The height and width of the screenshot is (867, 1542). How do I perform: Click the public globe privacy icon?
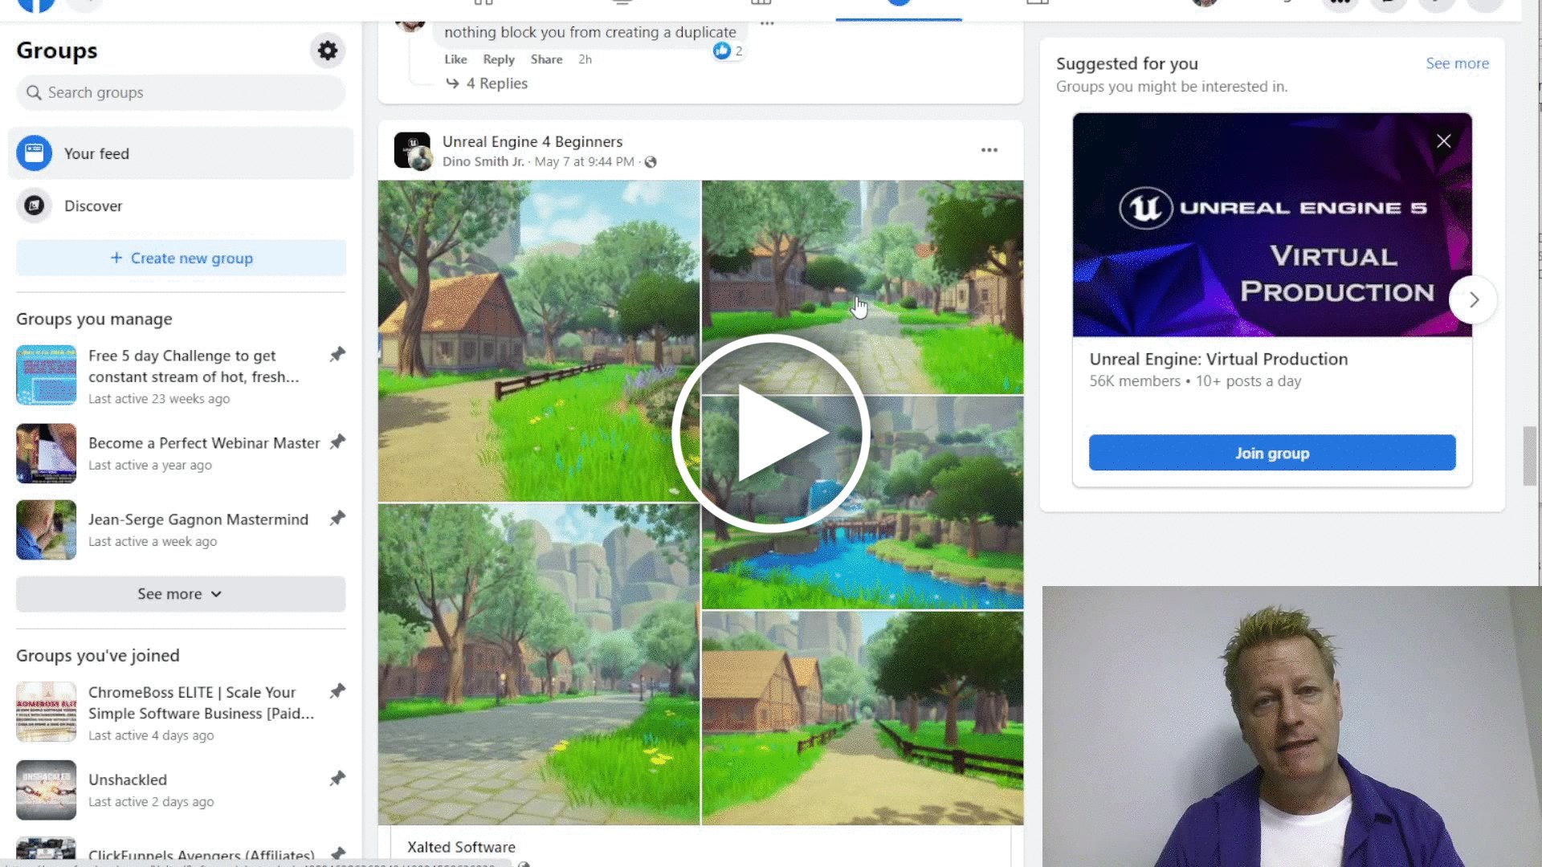tap(651, 162)
